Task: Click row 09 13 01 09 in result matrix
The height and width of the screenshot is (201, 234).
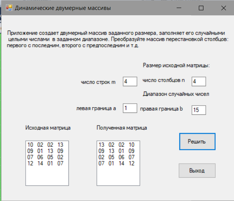Action: click(x=116, y=151)
